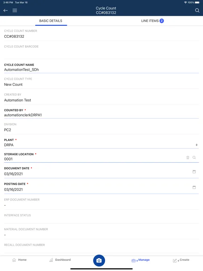Tap the Line Items count badge

[161, 21]
